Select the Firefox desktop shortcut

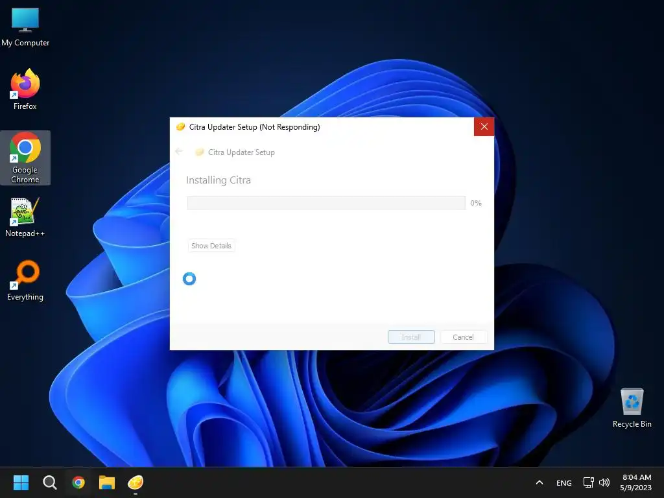[x=25, y=89]
